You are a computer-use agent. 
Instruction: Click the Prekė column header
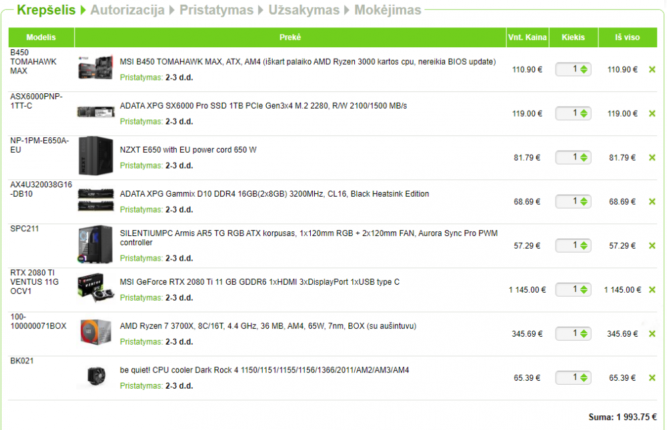tap(290, 37)
